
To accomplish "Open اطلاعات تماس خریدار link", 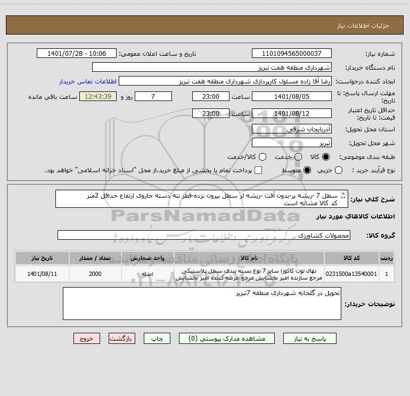I will pyautogui.click(x=88, y=81).
